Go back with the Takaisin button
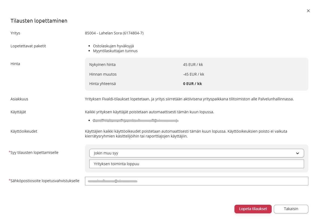This screenshot has width=317, height=219. pos(291,209)
